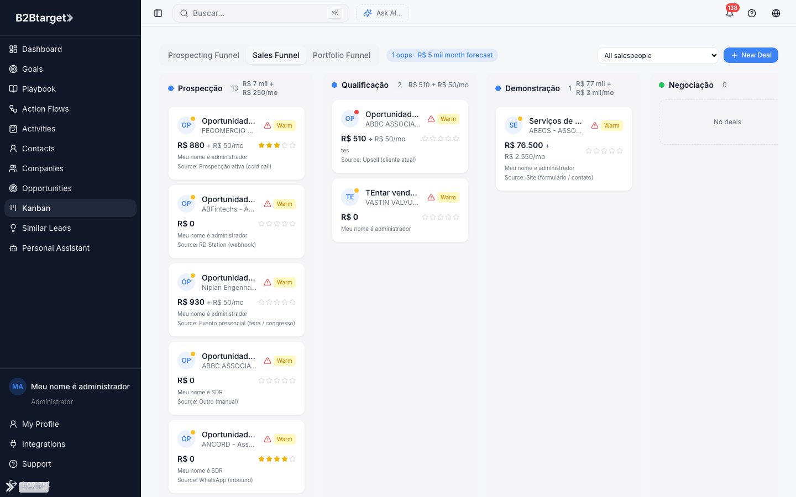This screenshot has width=796, height=497.
Task: Open Playbook in the sidebar
Action: pos(70,89)
